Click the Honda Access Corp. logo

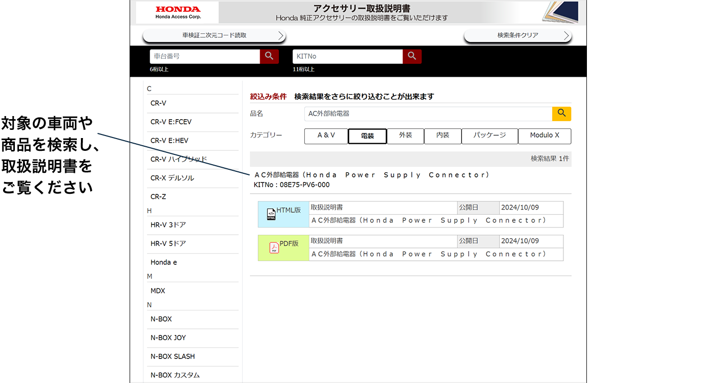pos(178,12)
